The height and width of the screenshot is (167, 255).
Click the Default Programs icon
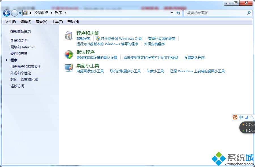tap(69, 55)
